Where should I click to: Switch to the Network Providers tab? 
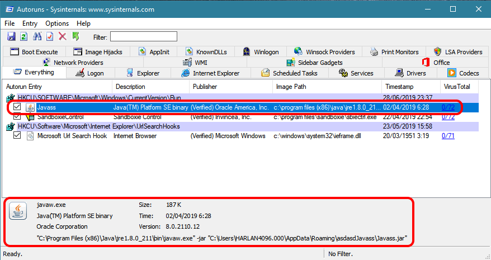73,62
